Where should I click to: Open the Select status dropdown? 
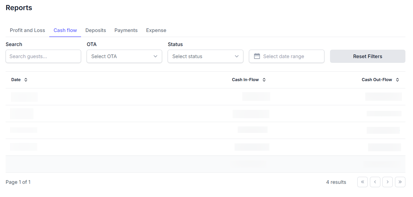tap(205, 56)
